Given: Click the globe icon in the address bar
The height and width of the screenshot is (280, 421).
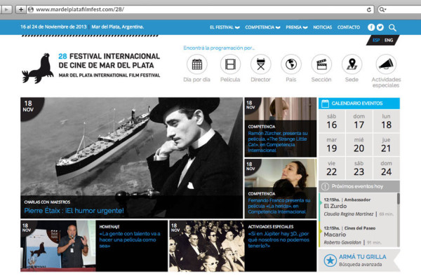Looking at the screenshot, I should click(x=31, y=10).
